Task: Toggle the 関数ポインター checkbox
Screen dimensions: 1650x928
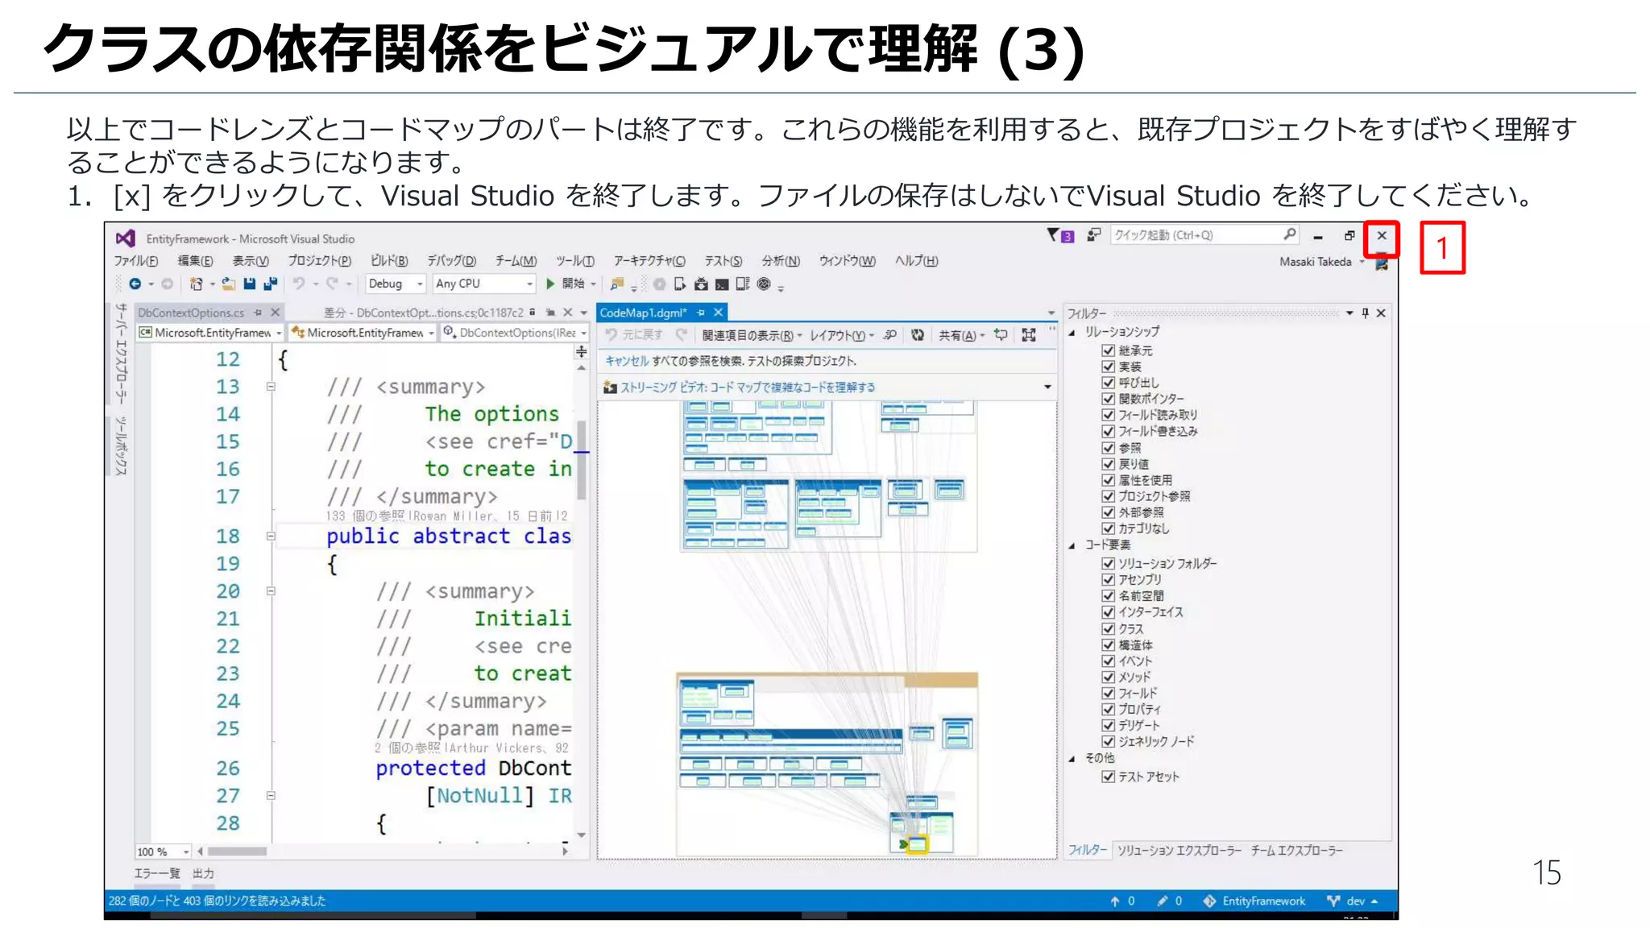Action: tap(1108, 399)
